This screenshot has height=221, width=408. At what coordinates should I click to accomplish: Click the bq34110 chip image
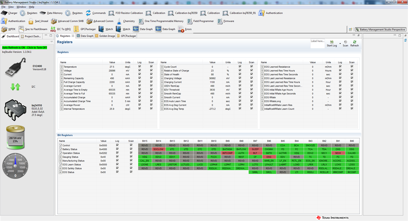[16, 110]
